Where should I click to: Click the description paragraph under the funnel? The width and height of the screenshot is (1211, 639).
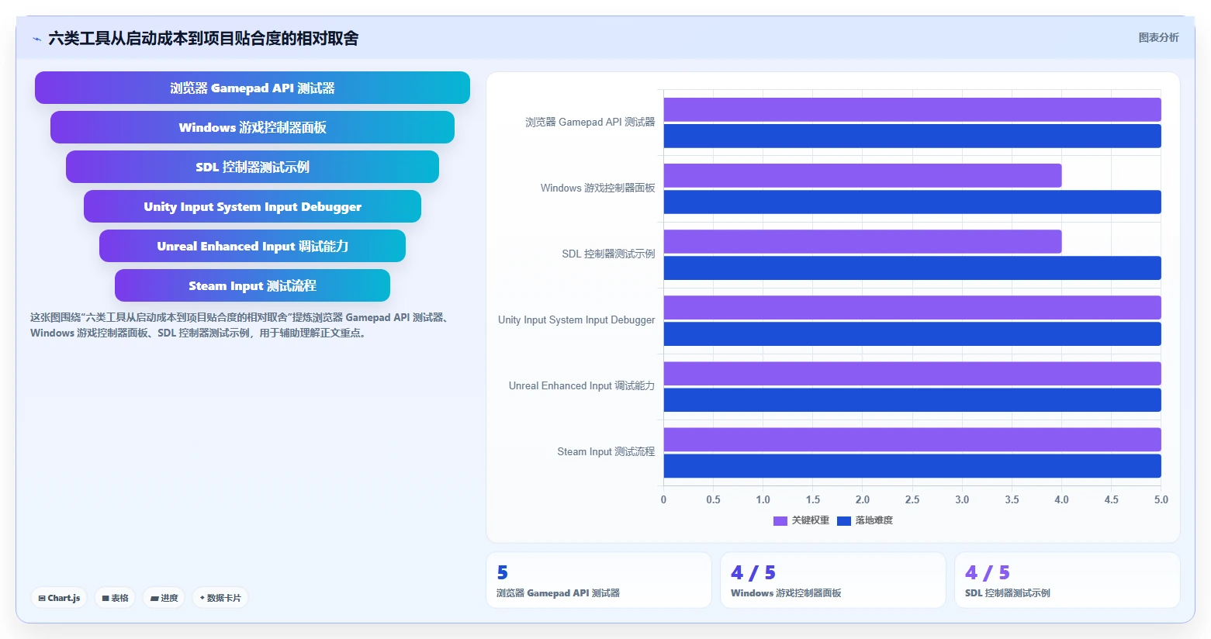click(240, 325)
